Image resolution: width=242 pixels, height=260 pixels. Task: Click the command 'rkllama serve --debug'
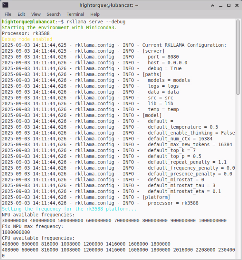(96, 22)
